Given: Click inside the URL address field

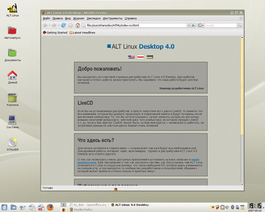Looking at the screenshot, I should pos(135,25).
